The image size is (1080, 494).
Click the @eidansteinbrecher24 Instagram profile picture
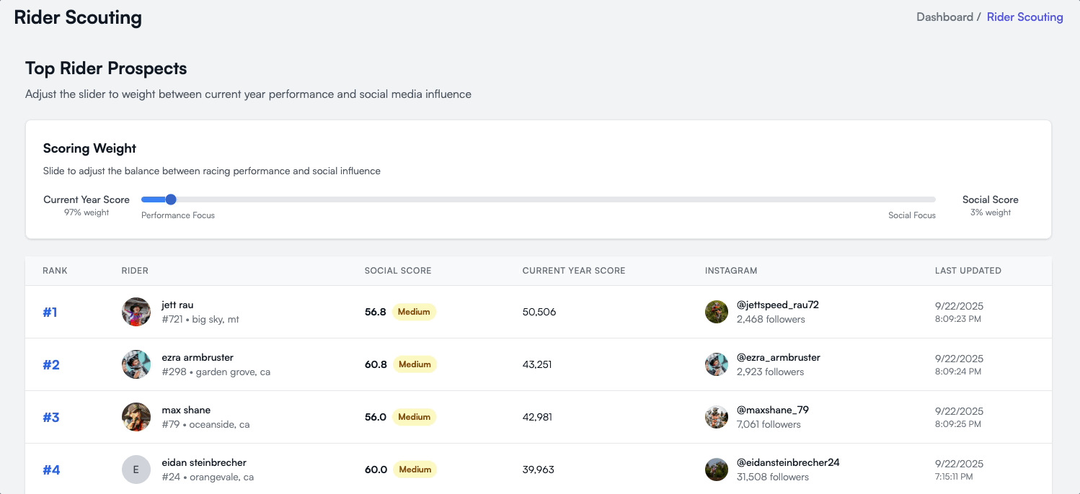click(717, 470)
